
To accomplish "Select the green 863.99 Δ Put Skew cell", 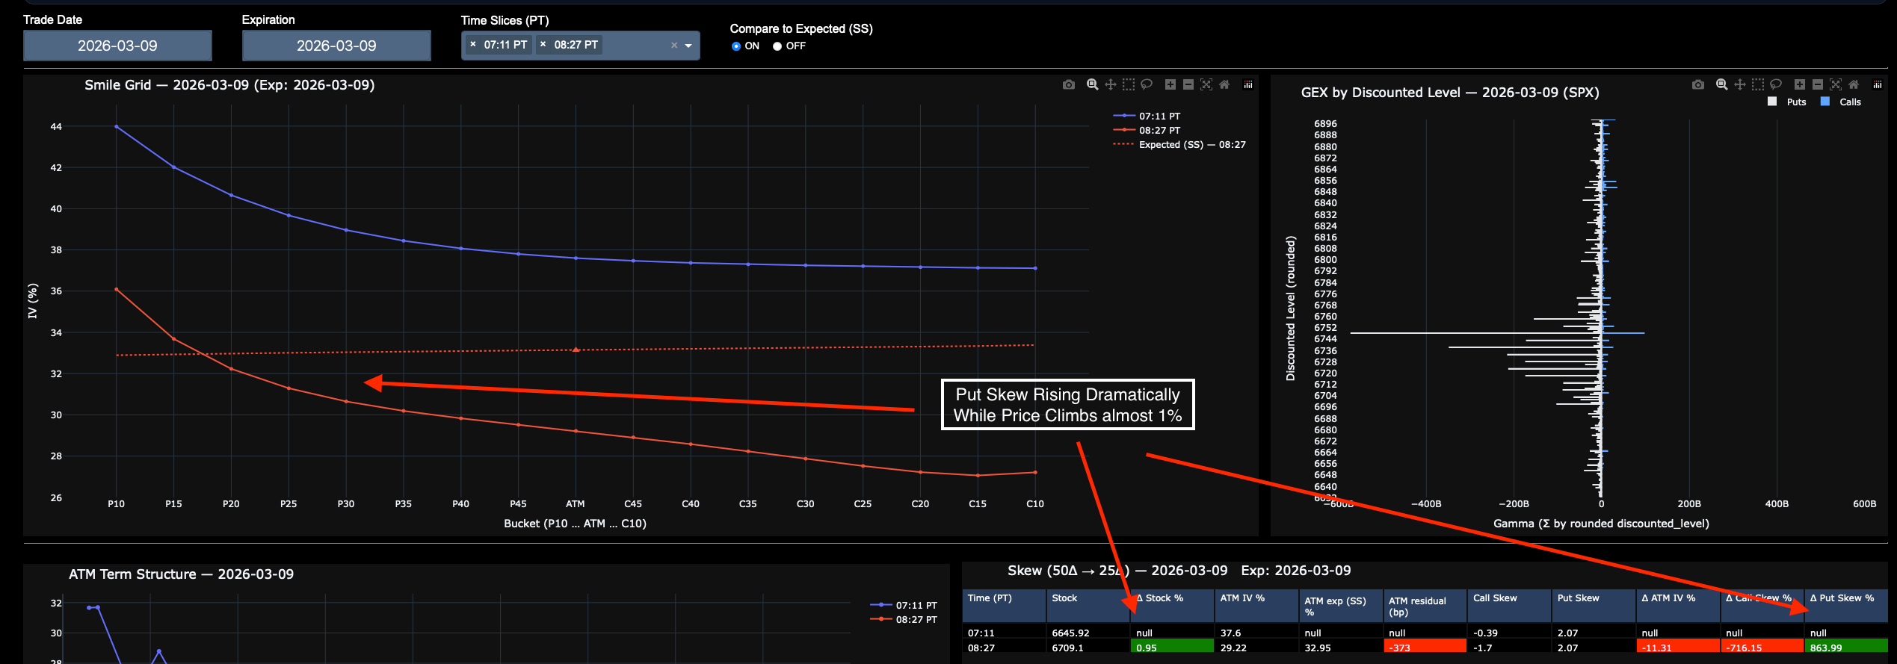I will pos(1846,648).
